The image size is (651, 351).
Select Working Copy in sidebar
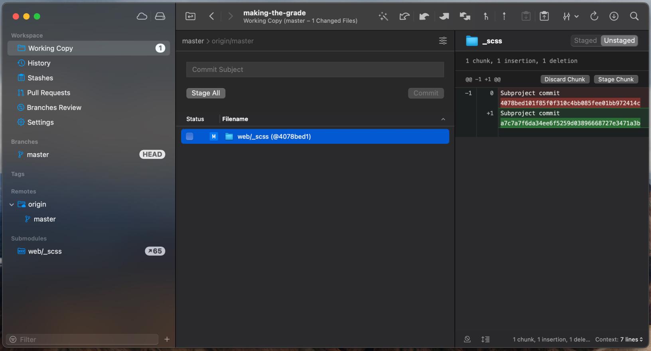89,48
